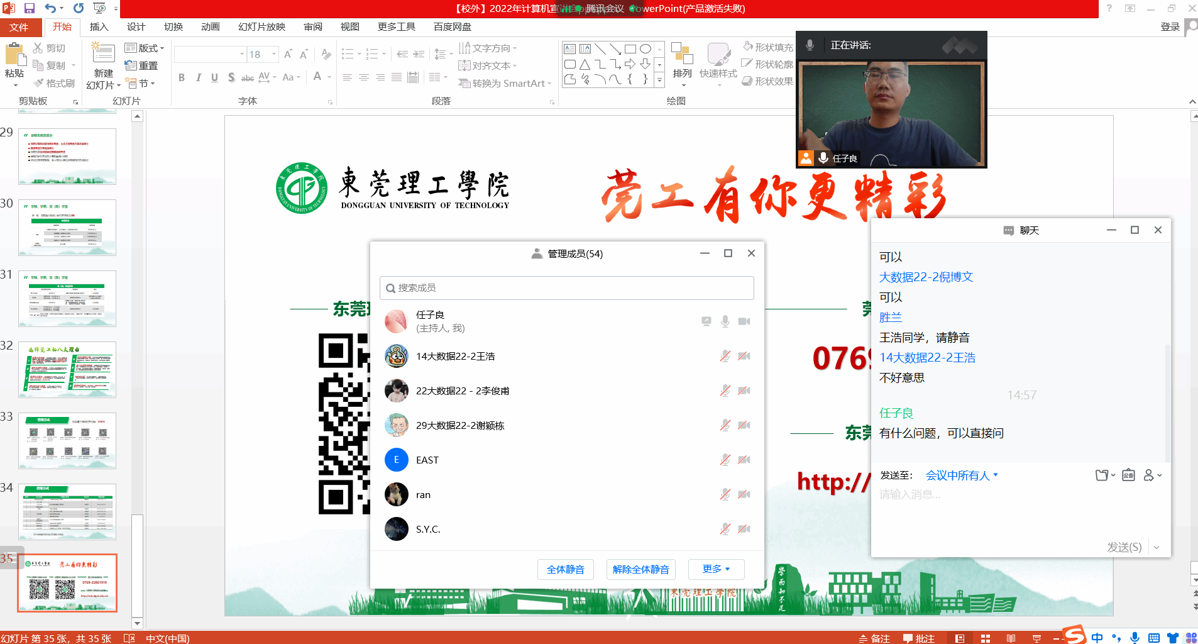Click the Underline formatting icon

click(x=214, y=77)
